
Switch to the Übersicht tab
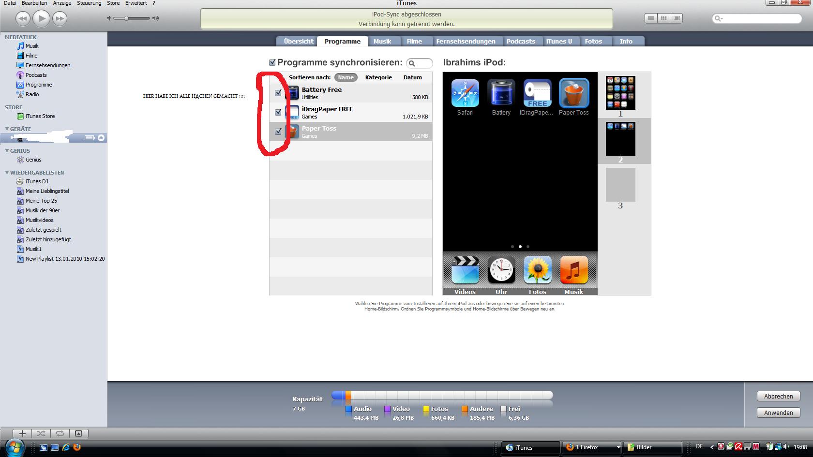point(298,41)
